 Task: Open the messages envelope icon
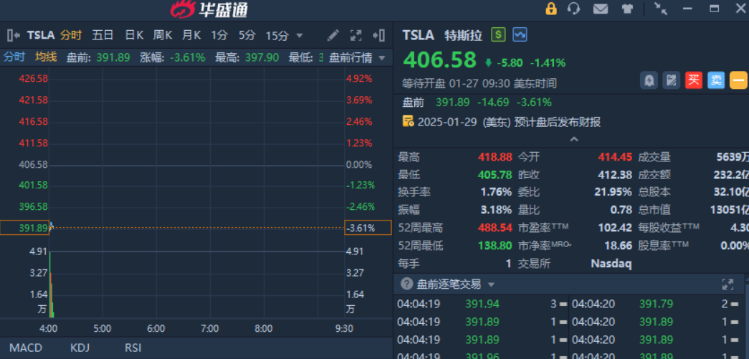(x=600, y=9)
